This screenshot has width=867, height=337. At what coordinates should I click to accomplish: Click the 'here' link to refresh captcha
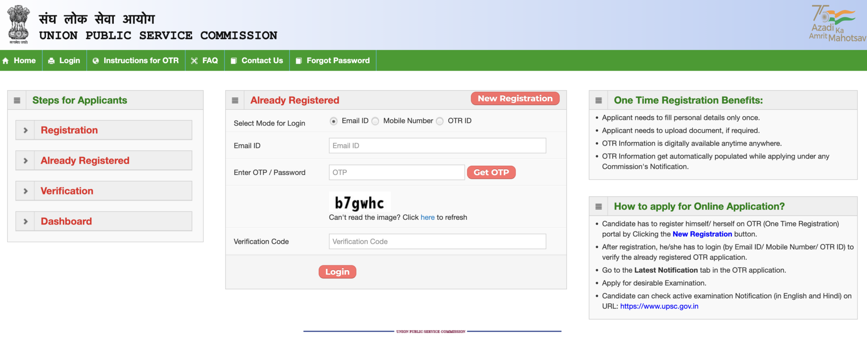(x=427, y=217)
